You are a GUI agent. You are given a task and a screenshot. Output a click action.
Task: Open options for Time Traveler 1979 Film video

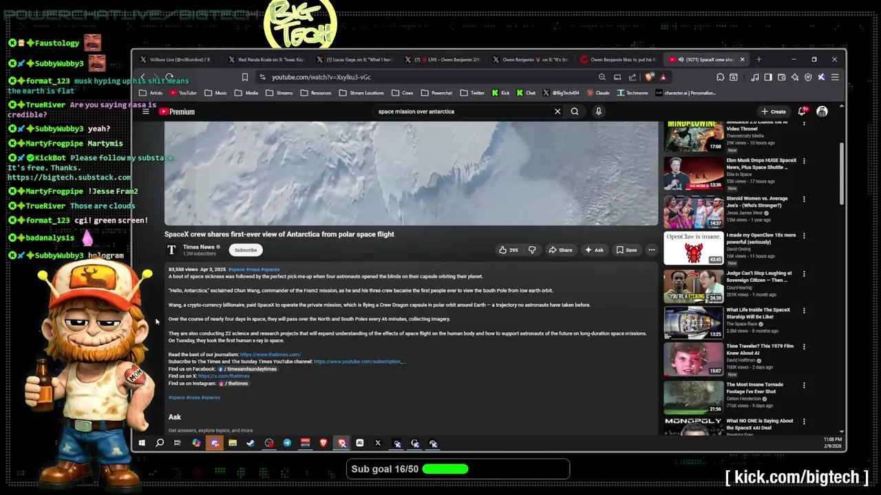(804, 347)
